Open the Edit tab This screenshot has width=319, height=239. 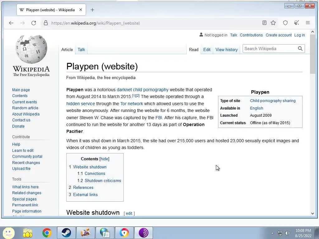coord(207,49)
